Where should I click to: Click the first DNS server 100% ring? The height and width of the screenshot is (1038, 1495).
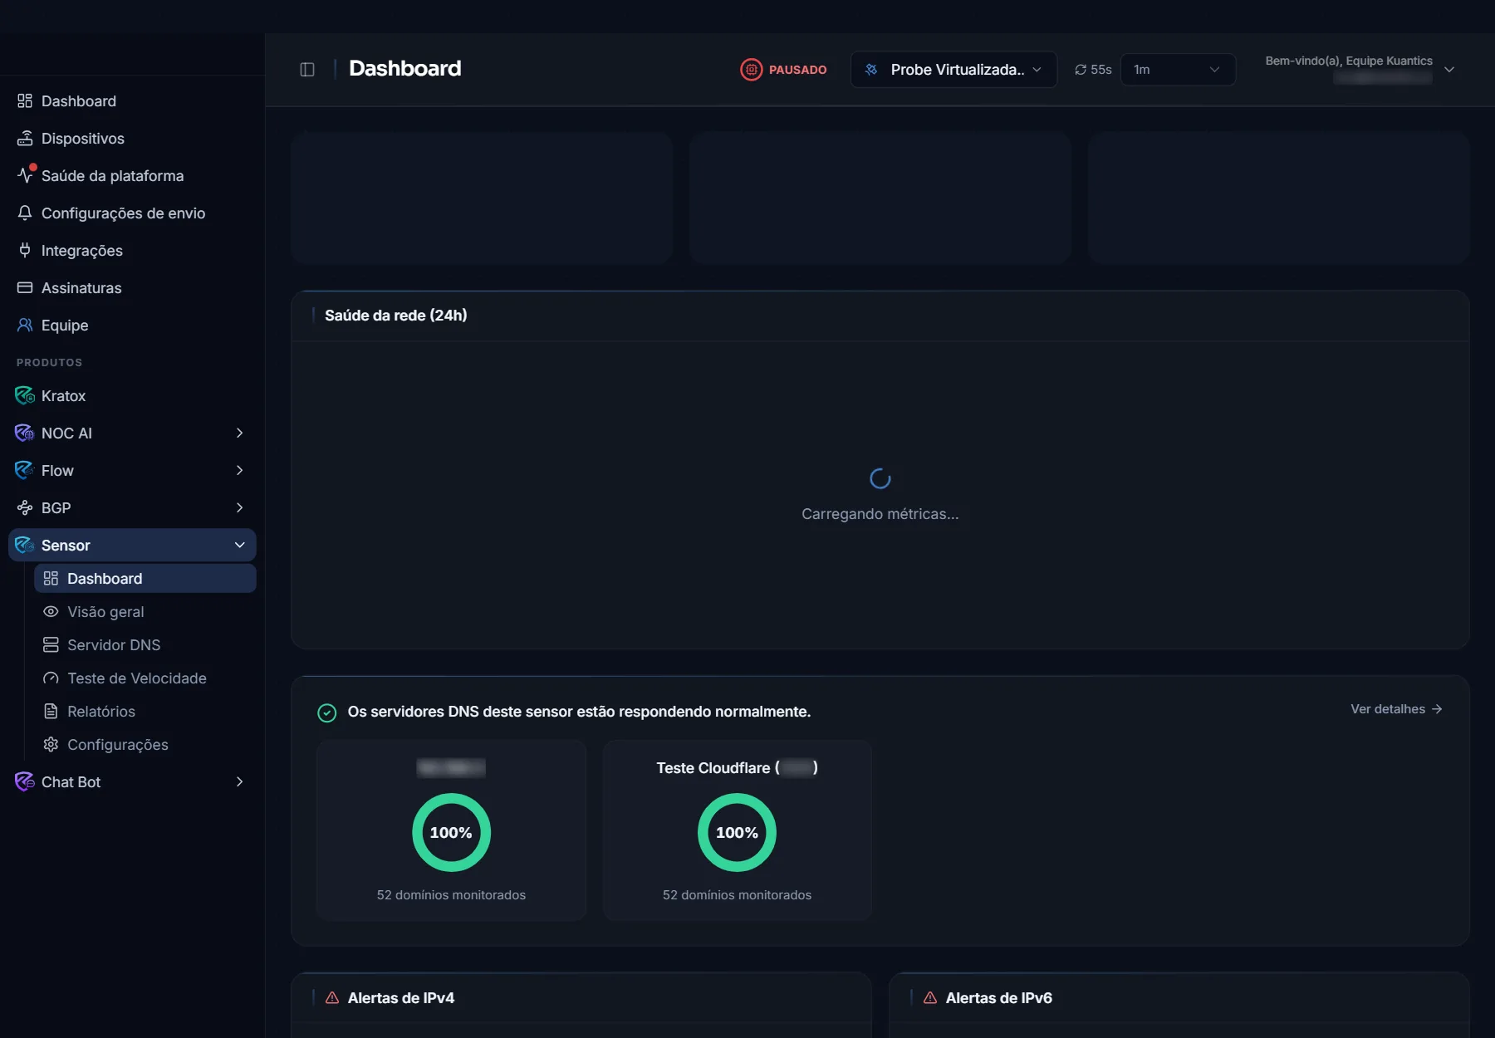451,833
